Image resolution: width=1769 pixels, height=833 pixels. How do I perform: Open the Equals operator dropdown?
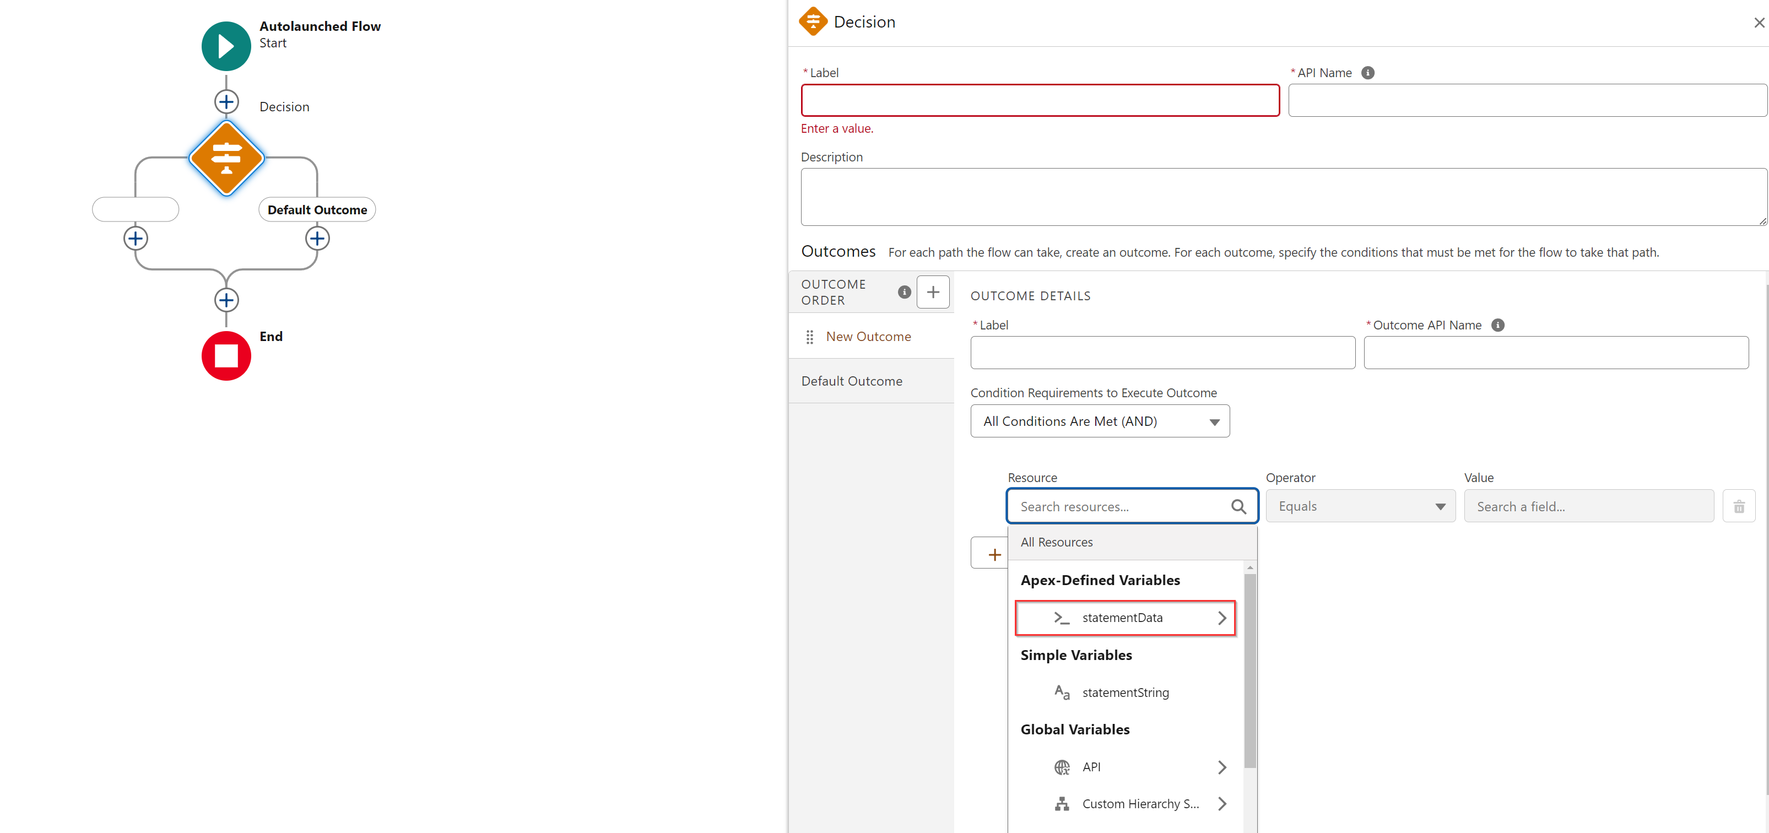click(x=1360, y=507)
